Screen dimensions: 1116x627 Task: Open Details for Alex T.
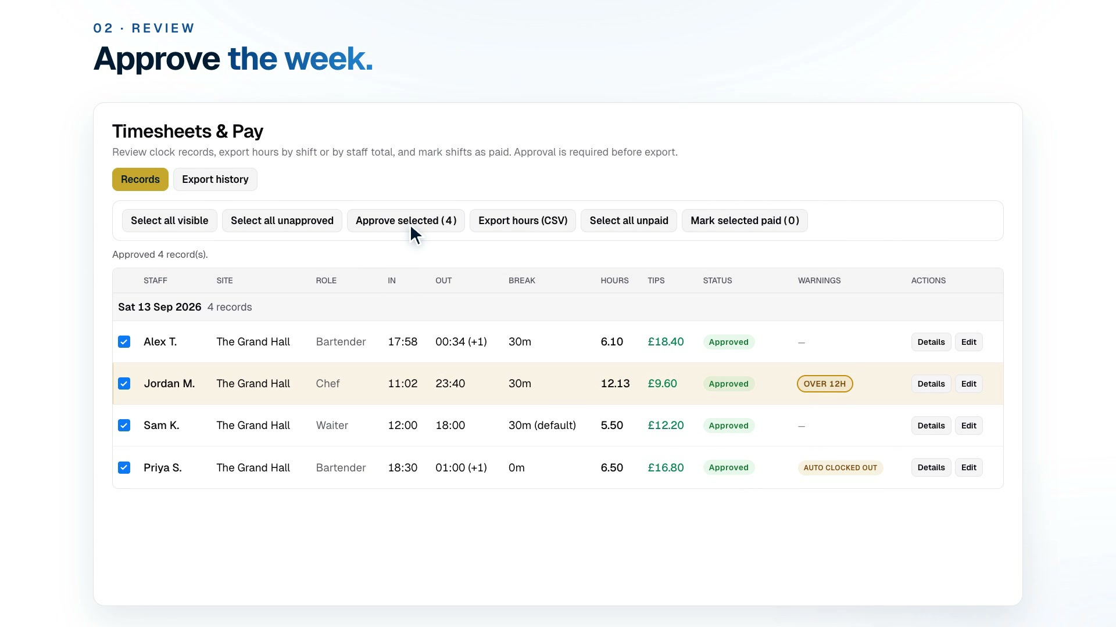tap(931, 342)
